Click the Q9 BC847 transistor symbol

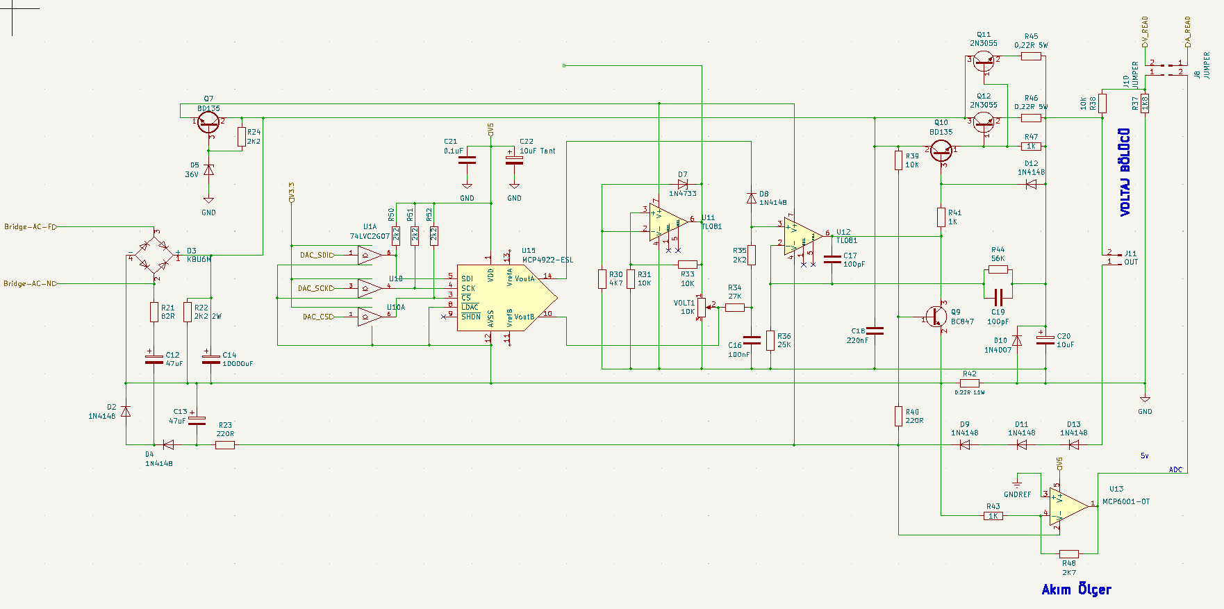click(937, 317)
